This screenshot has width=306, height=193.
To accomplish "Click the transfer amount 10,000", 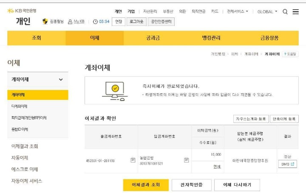I will 216,154.
